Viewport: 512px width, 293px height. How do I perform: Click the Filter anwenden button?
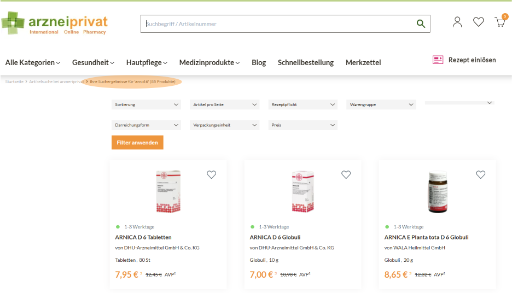tap(137, 143)
